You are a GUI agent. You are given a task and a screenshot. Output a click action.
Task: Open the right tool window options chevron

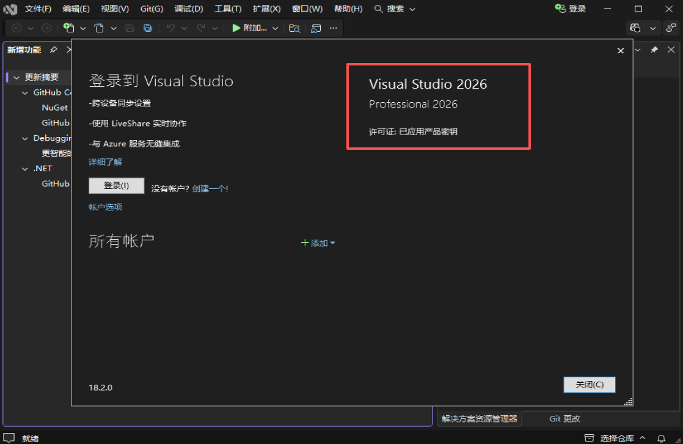[x=638, y=50]
